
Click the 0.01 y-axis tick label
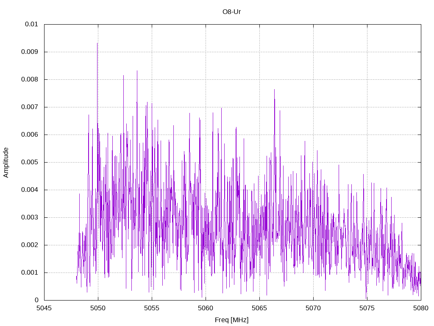pos(31,24)
